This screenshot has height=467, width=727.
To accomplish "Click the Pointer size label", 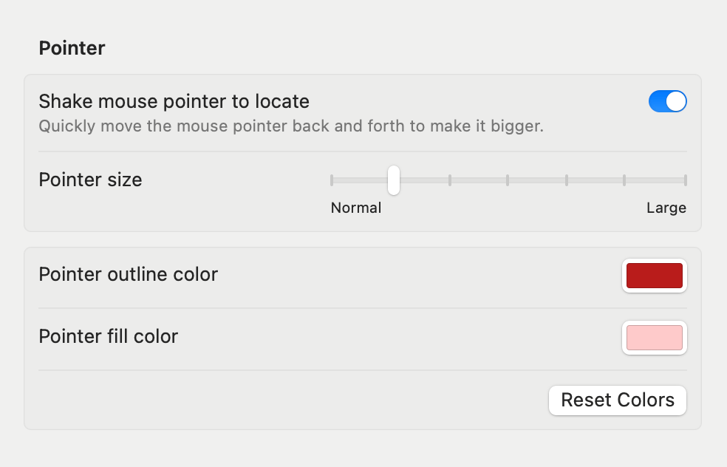I will pos(90,180).
